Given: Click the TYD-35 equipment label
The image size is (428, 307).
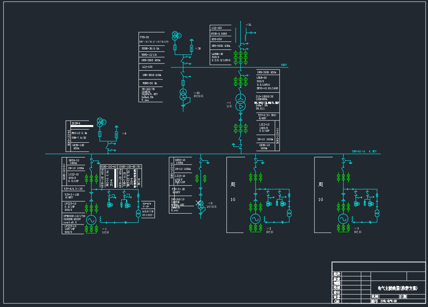Looking at the screenshot, I should (145, 37).
